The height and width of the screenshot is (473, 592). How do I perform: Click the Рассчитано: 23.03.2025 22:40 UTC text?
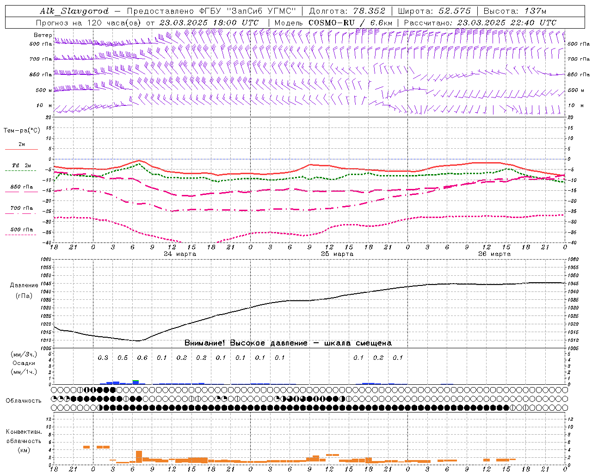pos(480,23)
